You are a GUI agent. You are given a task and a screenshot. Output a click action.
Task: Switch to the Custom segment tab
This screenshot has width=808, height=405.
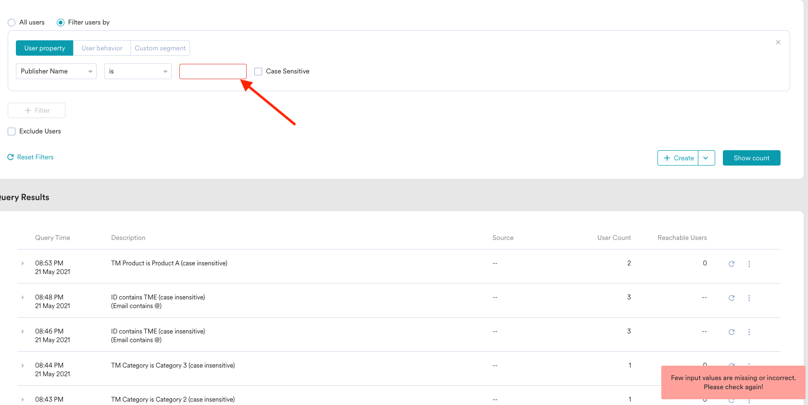point(160,48)
